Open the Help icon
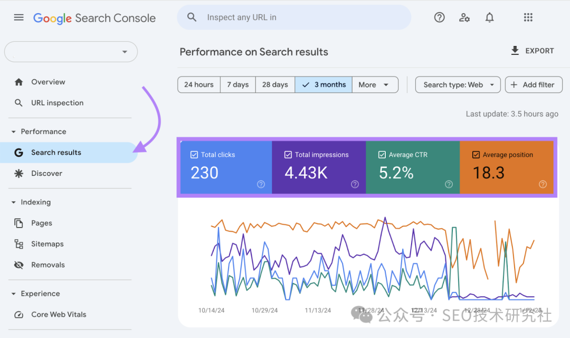The height and width of the screenshot is (338, 570). [439, 17]
